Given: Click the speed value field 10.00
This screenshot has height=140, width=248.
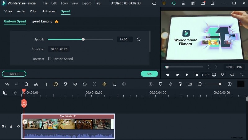Looking at the screenshot, I should pyautogui.click(x=125, y=40).
